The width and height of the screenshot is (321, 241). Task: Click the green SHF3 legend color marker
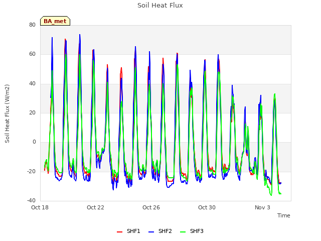click(x=183, y=232)
